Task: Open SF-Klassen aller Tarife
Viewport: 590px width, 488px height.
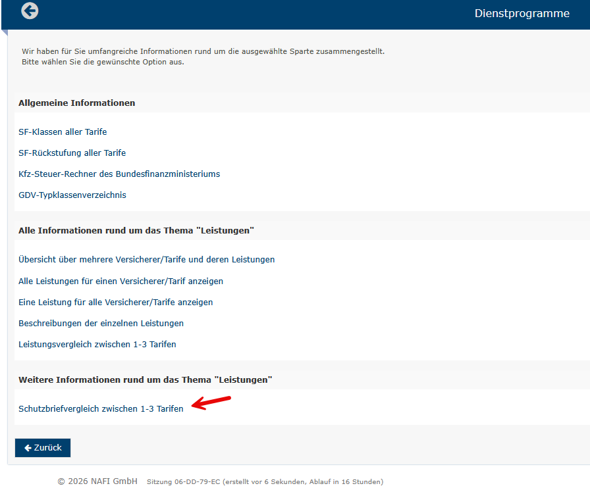Action: [x=63, y=132]
